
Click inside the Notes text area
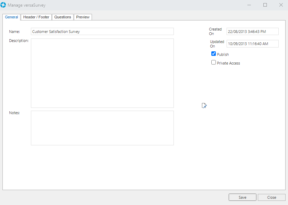102,128
